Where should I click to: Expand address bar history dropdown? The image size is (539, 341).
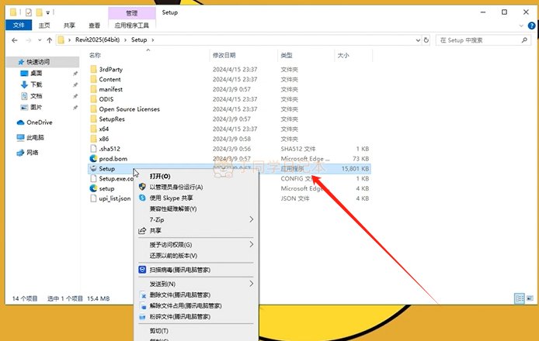(418, 40)
